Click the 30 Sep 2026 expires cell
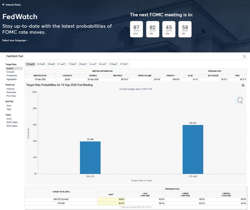Screen dimensions: 250x210 93,79
